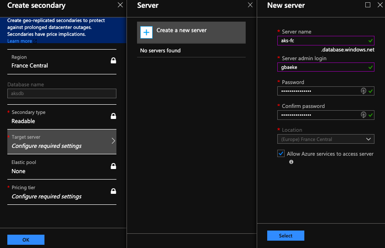Maximize the New server blade

pos(367,5)
